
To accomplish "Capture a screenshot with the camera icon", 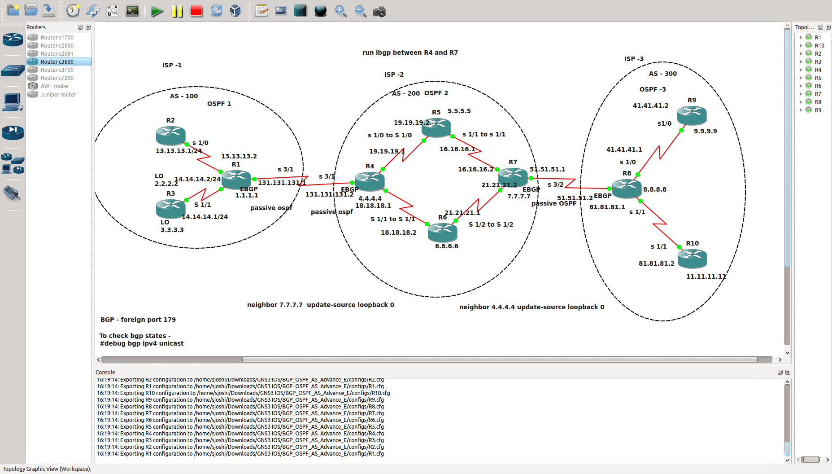I will [x=379, y=11].
